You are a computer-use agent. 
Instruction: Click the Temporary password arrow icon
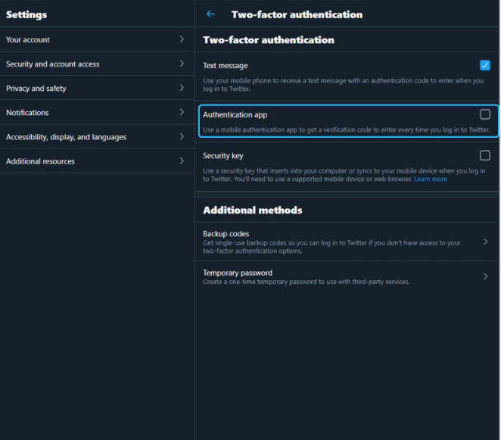(x=485, y=276)
